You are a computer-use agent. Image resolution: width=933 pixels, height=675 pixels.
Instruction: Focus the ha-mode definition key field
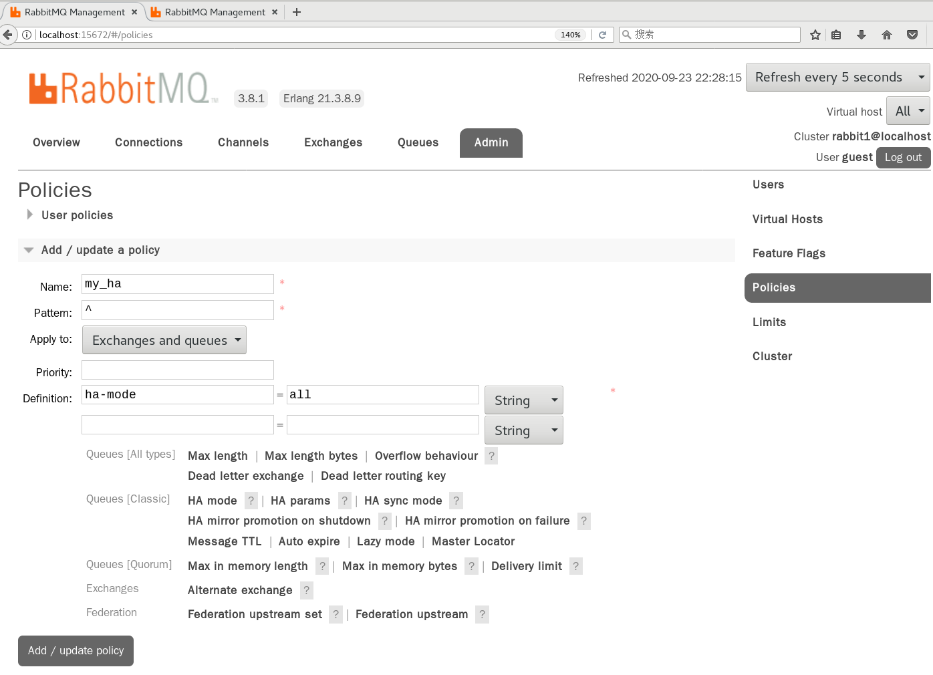[178, 394]
